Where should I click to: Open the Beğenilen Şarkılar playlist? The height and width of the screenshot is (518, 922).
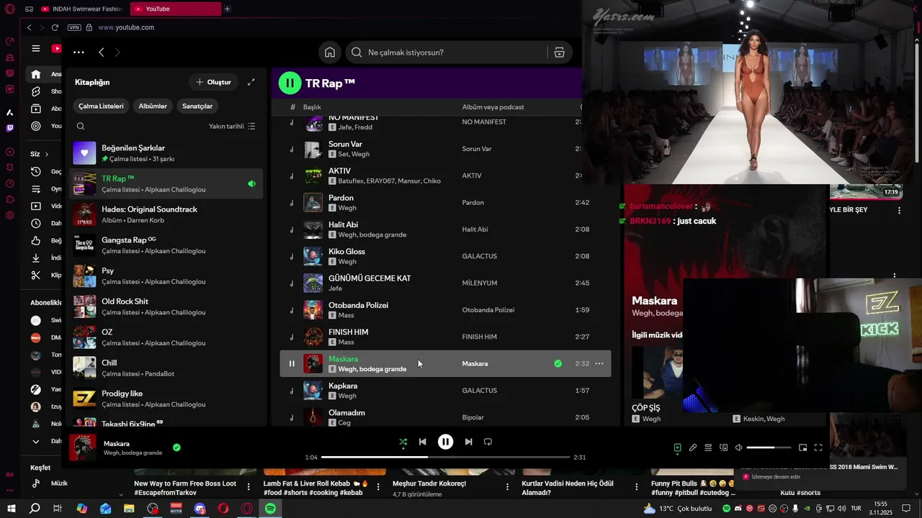[x=166, y=153]
